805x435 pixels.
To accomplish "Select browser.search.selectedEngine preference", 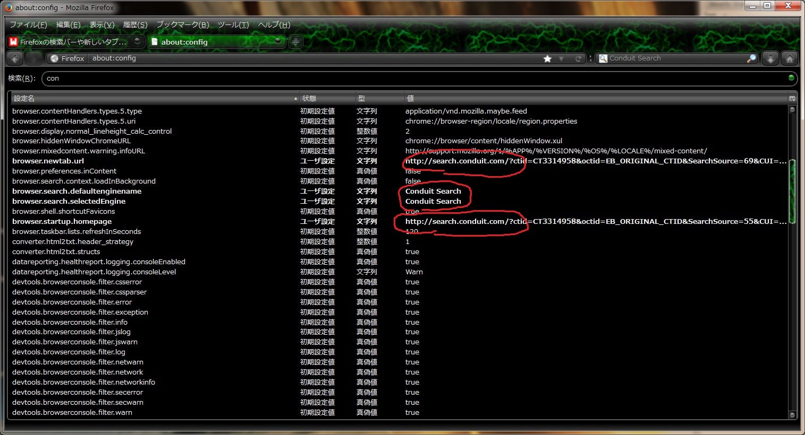I will click(x=400, y=201).
